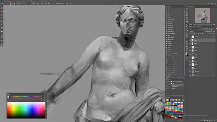Select the Brush tool in the tools bar

pyautogui.click(x=187, y=24)
